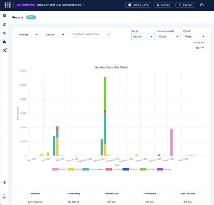Click the July 2025 axis label
The height and width of the screenshot is (205, 214).
point(60,160)
